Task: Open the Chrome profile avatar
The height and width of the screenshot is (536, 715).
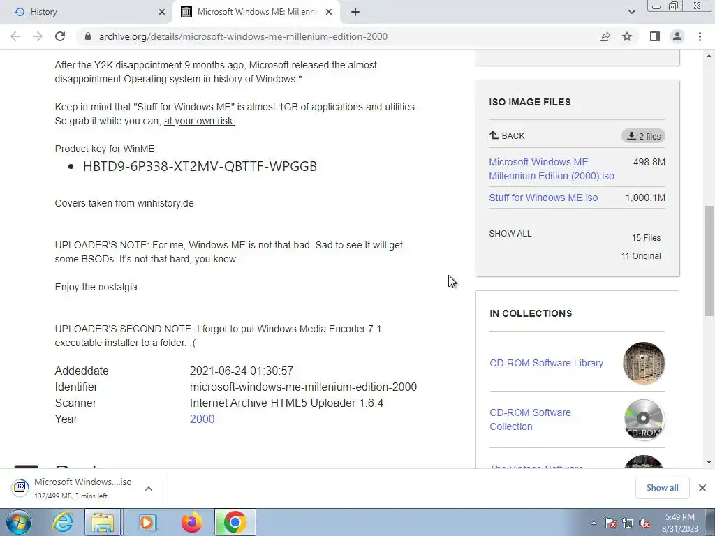Action: coord(677,36)
